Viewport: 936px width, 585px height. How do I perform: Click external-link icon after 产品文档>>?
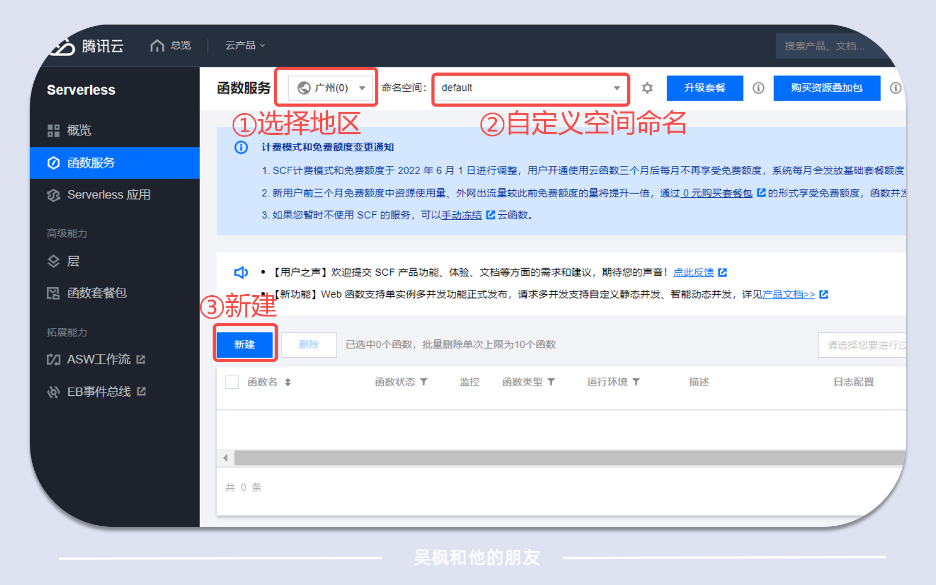pos(823,294)
